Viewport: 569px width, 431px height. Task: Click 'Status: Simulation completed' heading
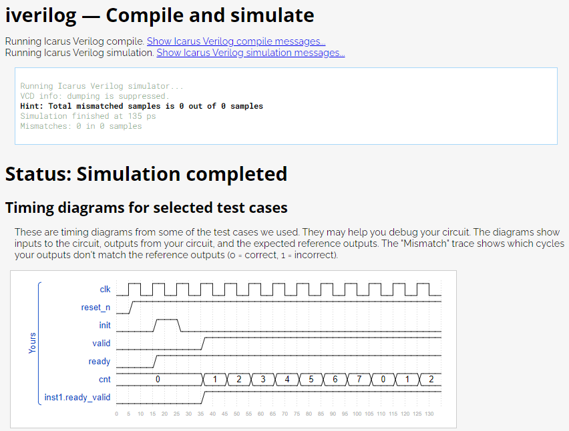pos(146,173)
